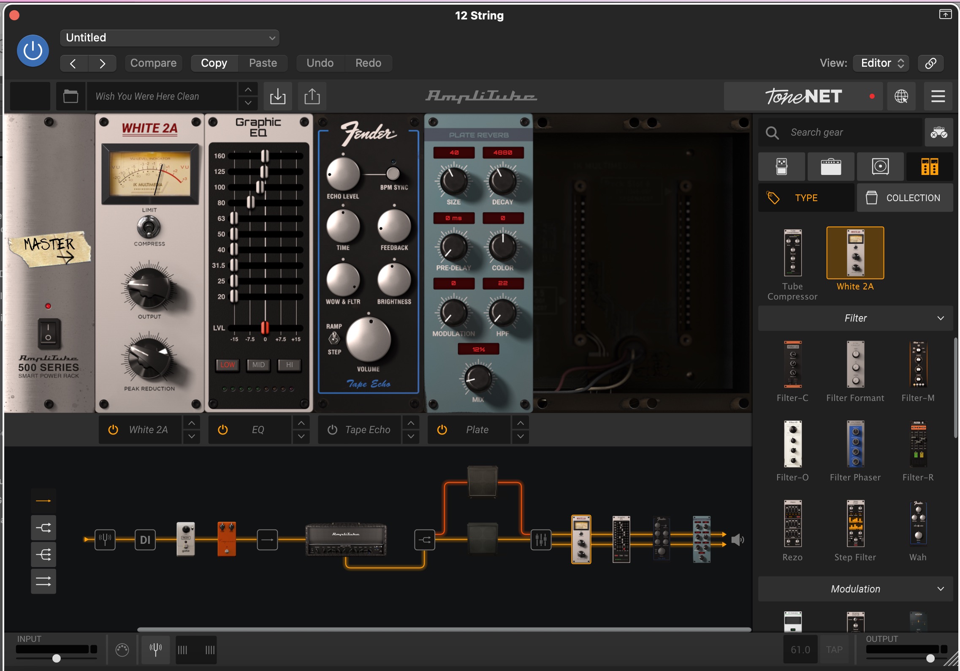Click the Compare button

pos(153,63)
